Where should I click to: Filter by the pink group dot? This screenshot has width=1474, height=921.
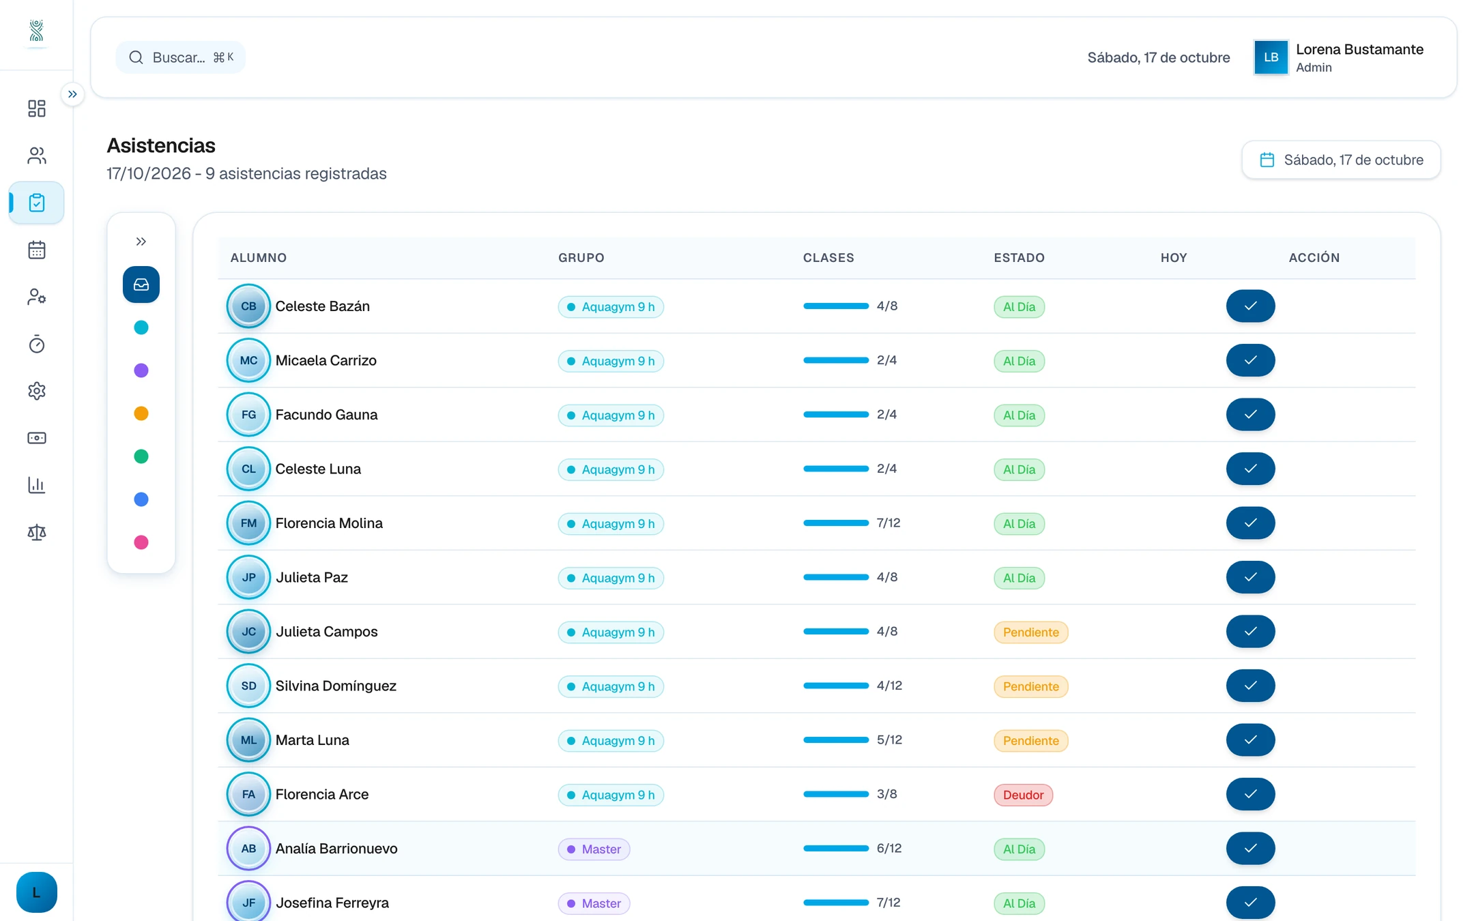click(x=141, y=542)
